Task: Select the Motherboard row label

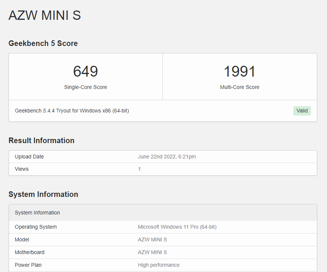Action: tap(30, 252)
